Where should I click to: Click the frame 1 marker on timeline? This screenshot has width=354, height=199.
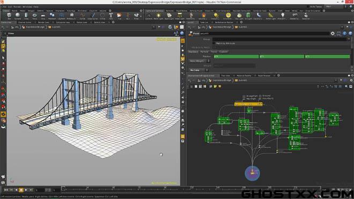point(63,188)
